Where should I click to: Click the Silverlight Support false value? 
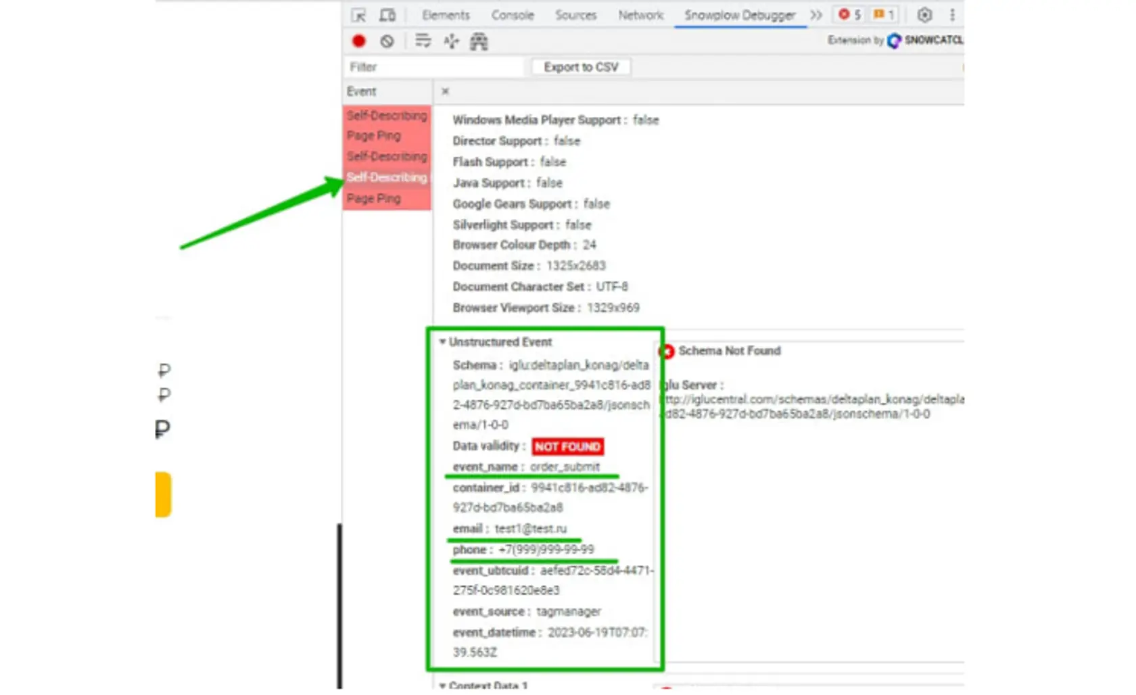(x=578, y=225)
